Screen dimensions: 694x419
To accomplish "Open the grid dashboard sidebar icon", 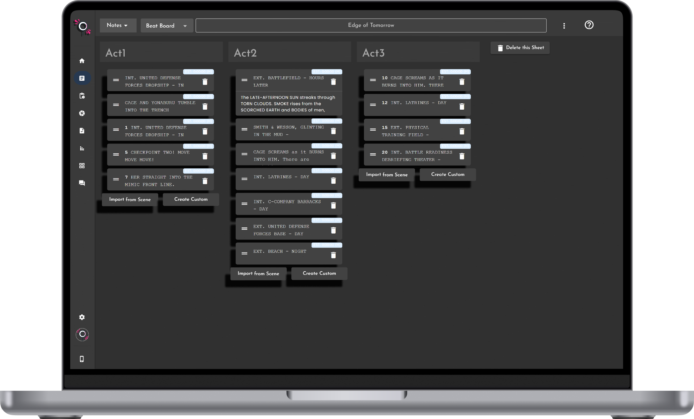I will click(82, 166).
